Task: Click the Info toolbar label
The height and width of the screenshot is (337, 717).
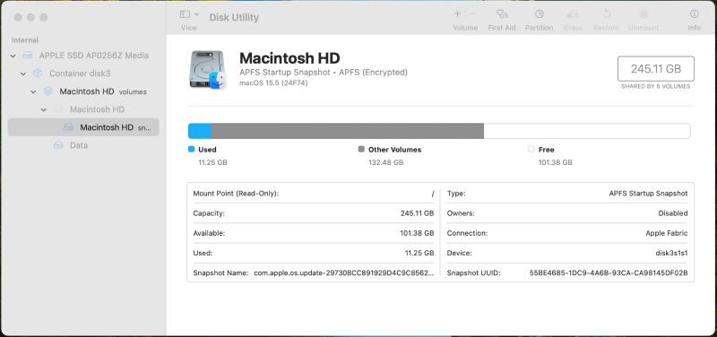Action: pyautogui.click(x=694, y=28)
